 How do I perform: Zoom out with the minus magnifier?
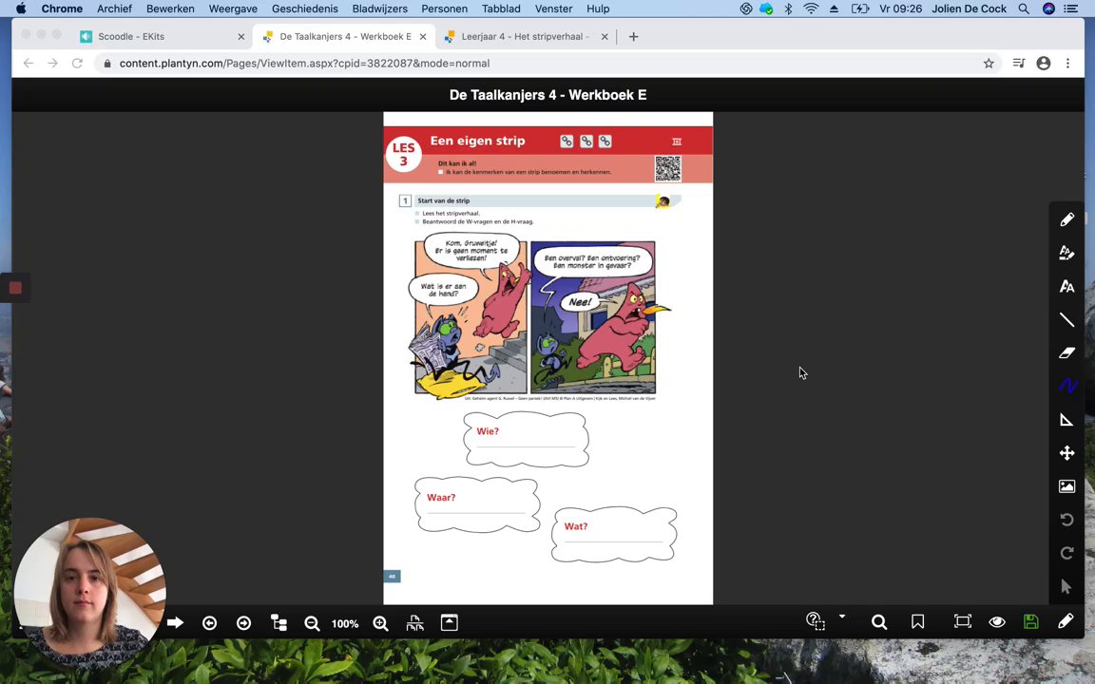point(312,623)
